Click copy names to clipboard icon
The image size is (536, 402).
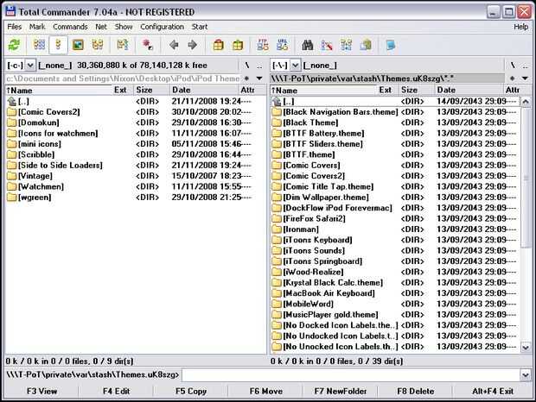366,45
